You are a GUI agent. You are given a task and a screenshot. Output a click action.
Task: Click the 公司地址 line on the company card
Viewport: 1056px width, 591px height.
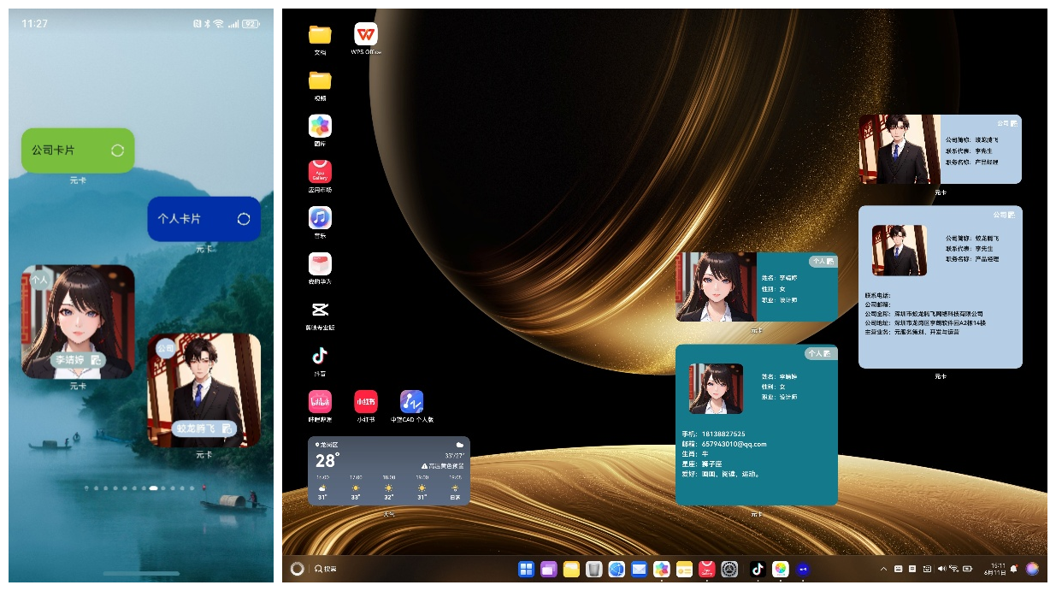pyautogui.click(x=925, y=322)
